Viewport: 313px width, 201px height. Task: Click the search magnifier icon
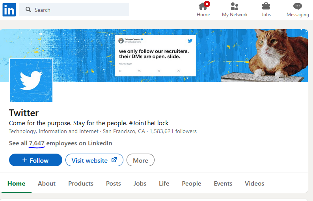28,9
